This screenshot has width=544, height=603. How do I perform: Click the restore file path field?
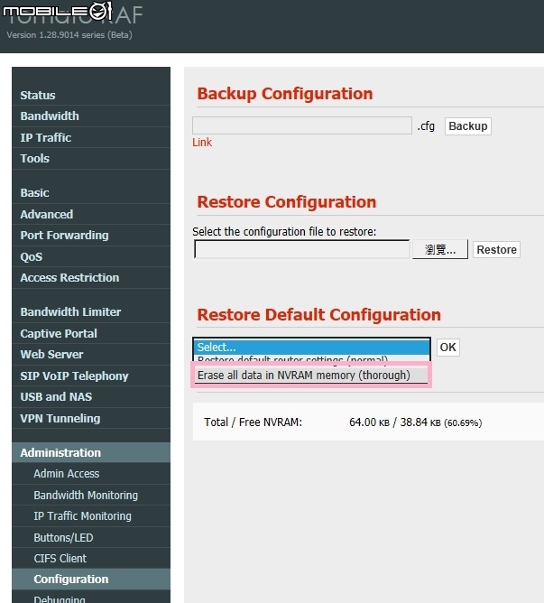point(302,250)
